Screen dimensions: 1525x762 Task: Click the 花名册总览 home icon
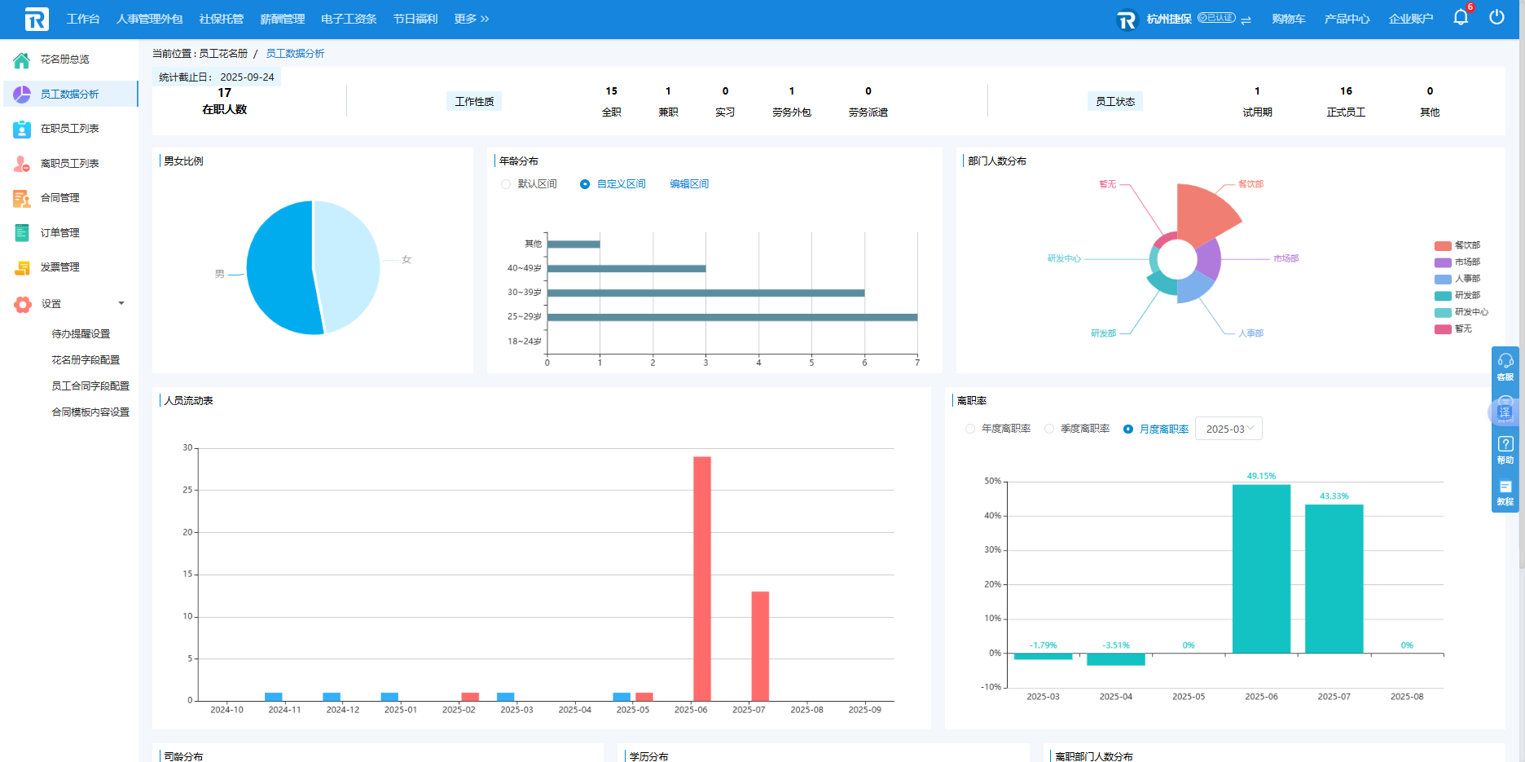pyautogui.click(x=22, y=59)
